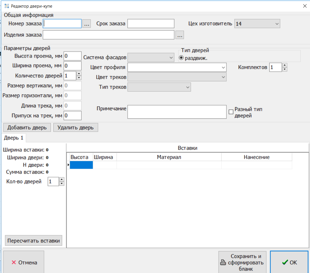
Task: Increase Комплектов value with up arrow
Action: click(x=285, y=65)
